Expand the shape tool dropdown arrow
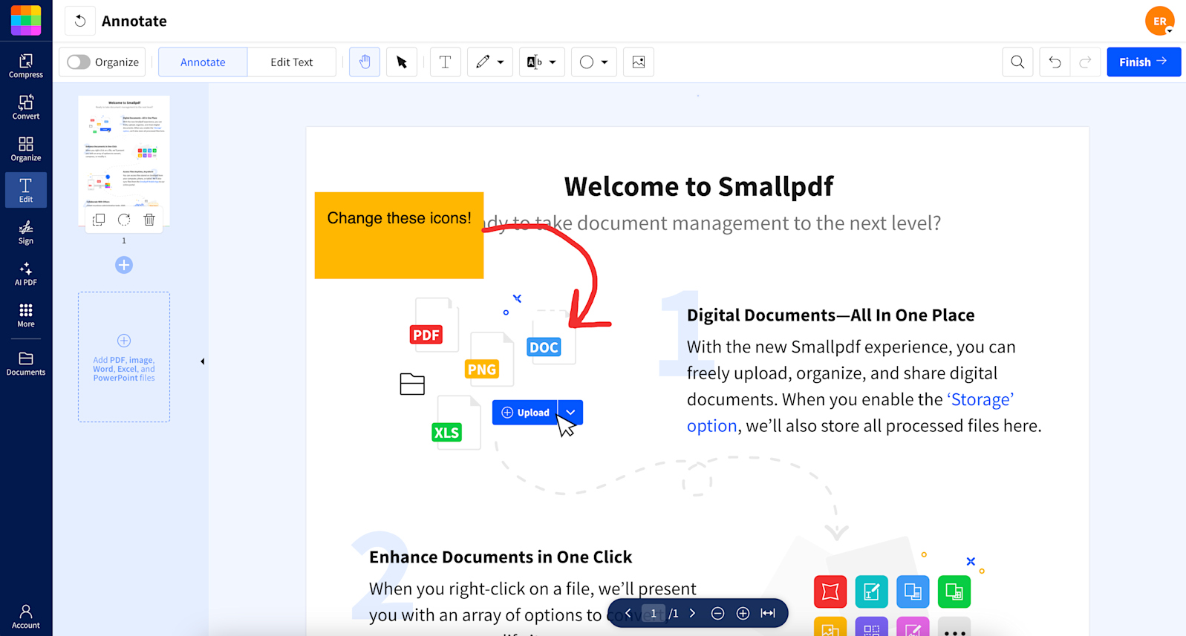The width and height of the screenshot is (1186, 636). 605,62
